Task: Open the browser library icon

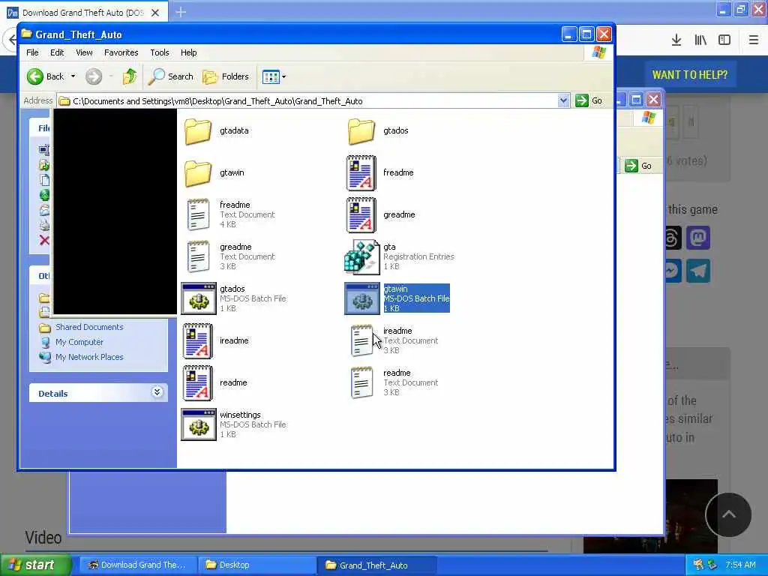Action: click(x=700, y=40)
